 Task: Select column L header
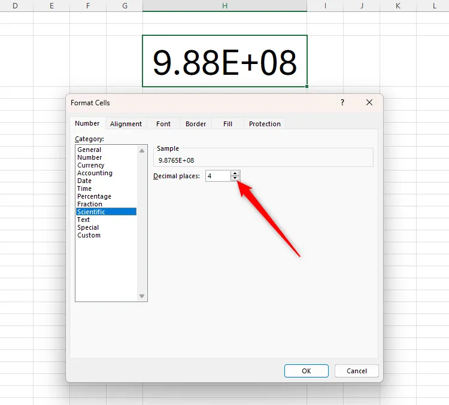pyautogui.click(x=433, y=6)
